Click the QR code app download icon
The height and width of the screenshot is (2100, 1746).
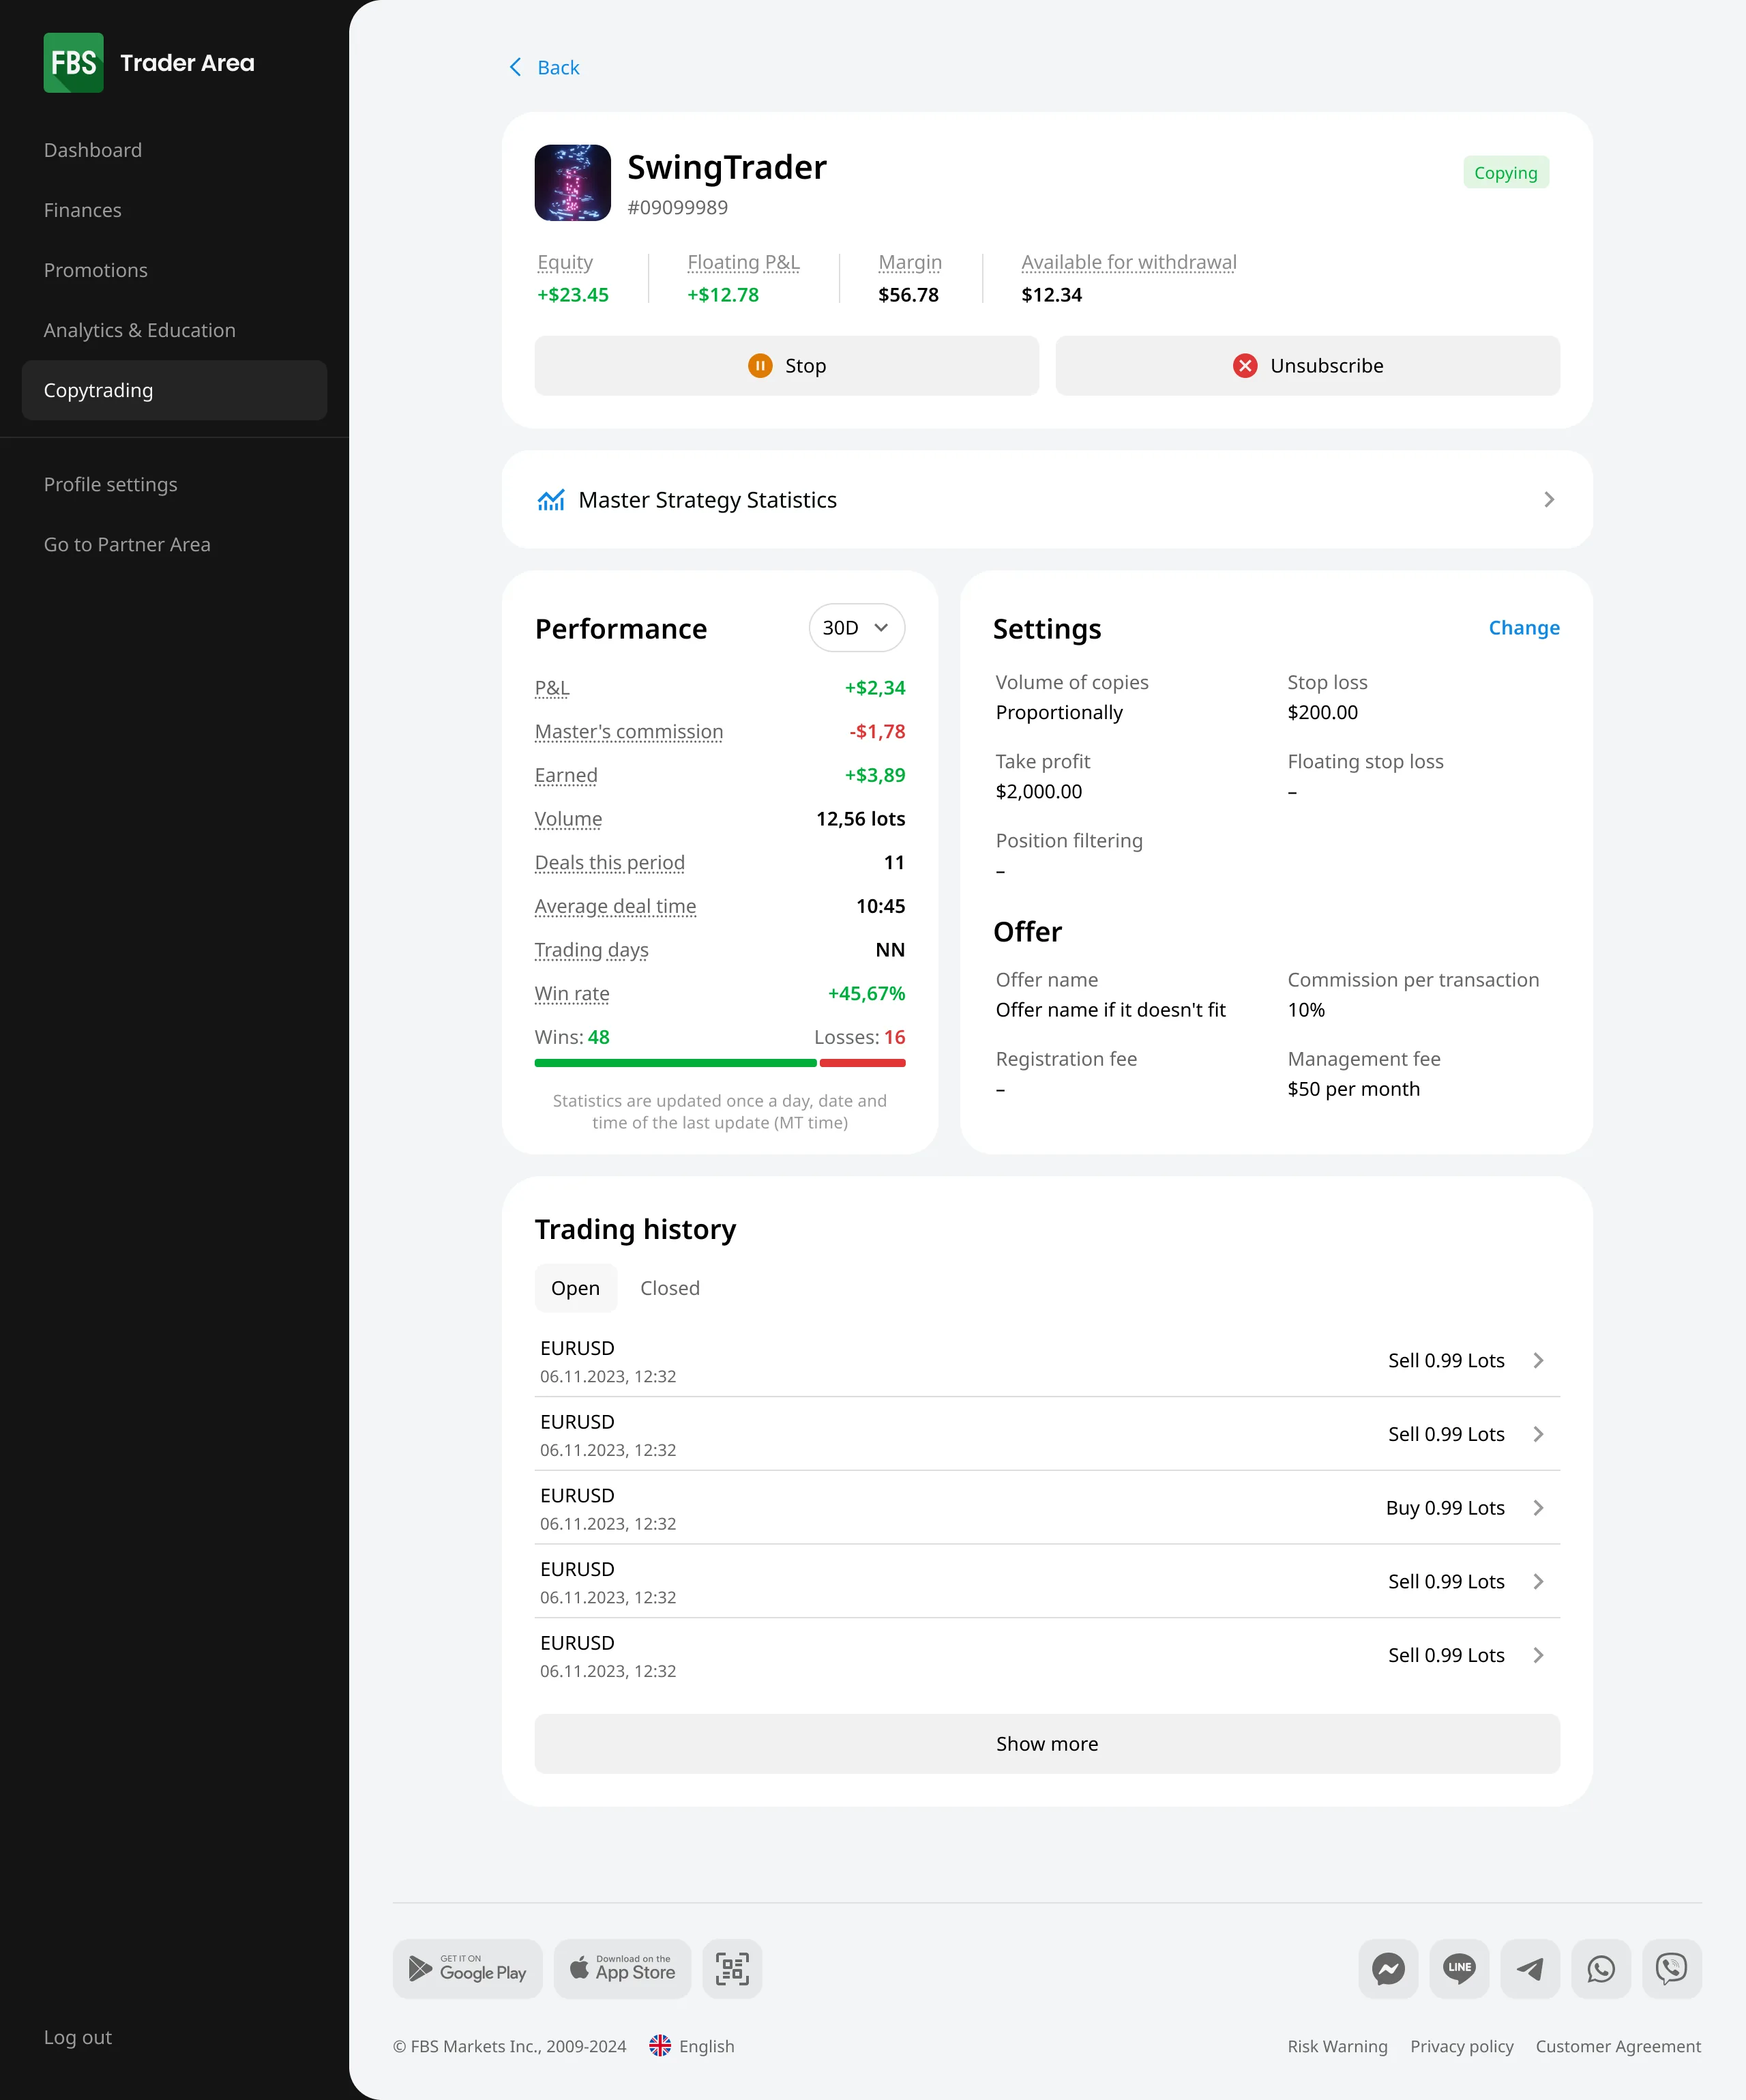point(732,1969)
